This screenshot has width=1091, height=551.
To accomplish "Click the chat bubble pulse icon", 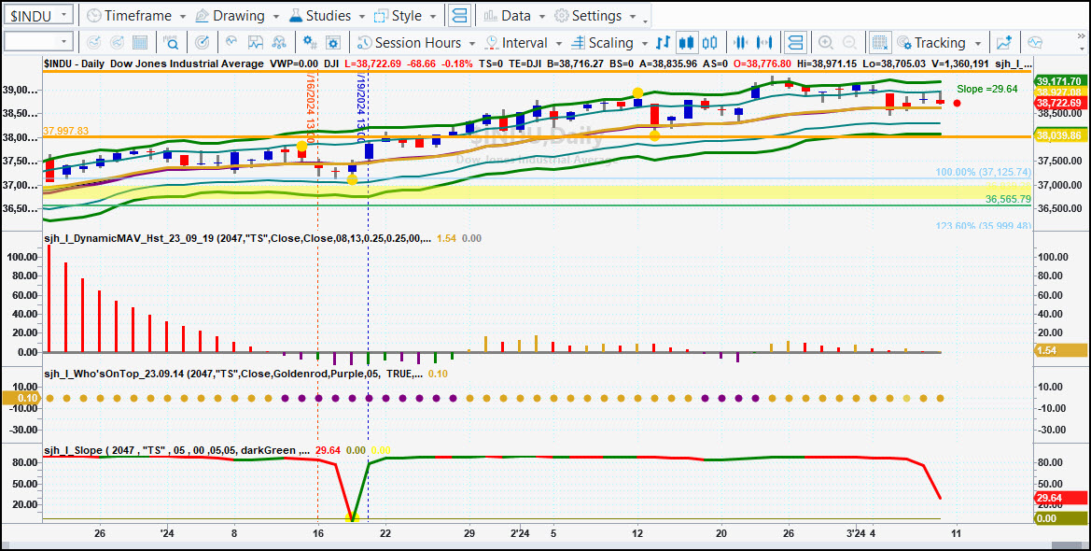I will point(1036,42).
